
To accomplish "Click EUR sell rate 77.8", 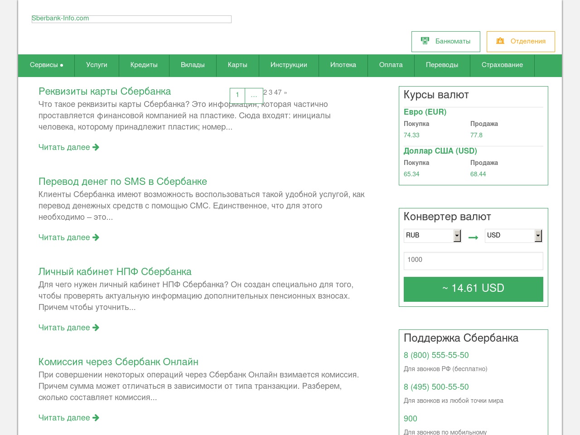I will point(476,135).
